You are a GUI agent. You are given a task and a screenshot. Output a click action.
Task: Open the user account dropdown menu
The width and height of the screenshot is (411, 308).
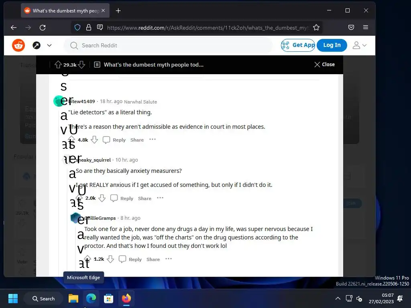[359, 45]
